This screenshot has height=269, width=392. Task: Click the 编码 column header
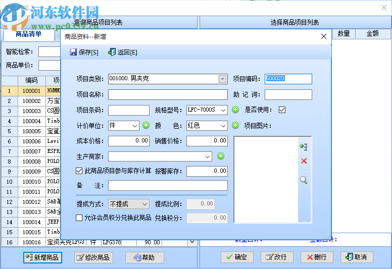(31, 80)
